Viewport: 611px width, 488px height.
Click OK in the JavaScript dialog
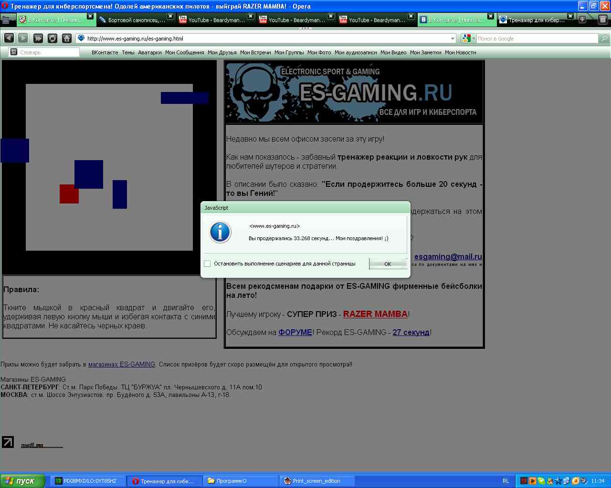(388, 264)
